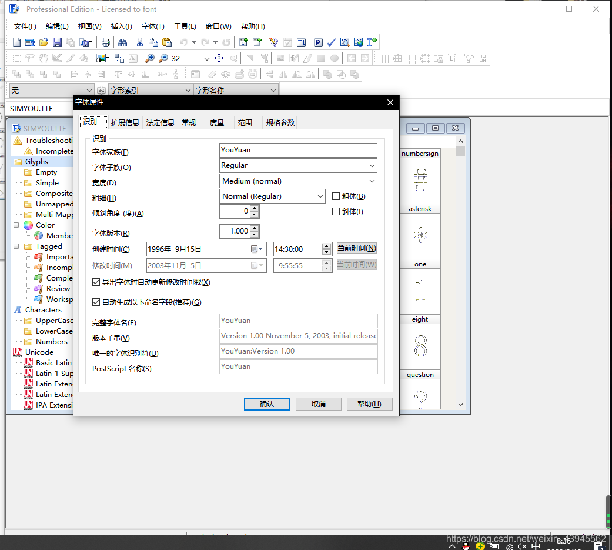612x550 pixels.
Task: Open the 工具(L) menu
Action: [185, 26]
